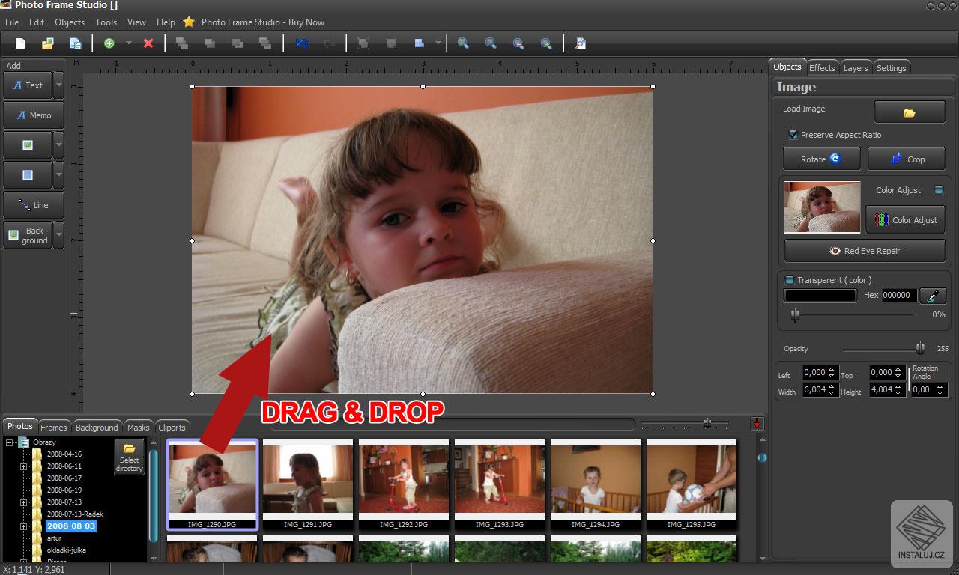Open the align toolbar dropdown arrow
Screen dimensions: 959x575
[438, 43]
